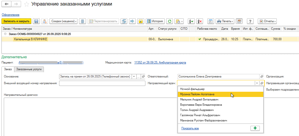Screen dimensions: 299x136
Task: Click the blue right-arrow toolbar icon
Action: pyautogui.click(x=132, y=21)
